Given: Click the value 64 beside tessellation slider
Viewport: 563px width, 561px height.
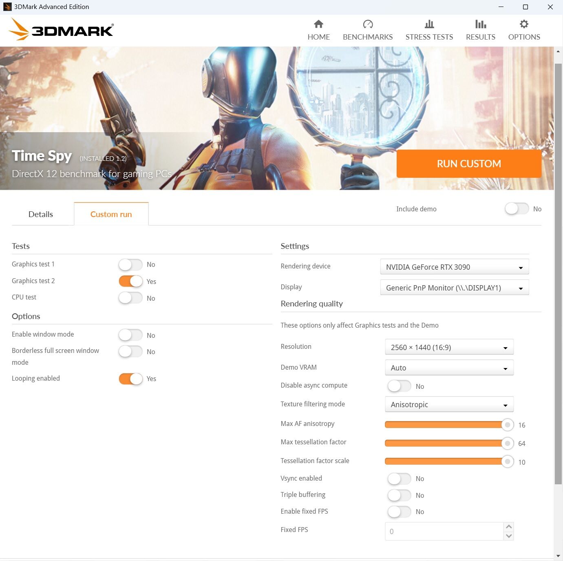Looking at the screenshot, I should 522,443.
